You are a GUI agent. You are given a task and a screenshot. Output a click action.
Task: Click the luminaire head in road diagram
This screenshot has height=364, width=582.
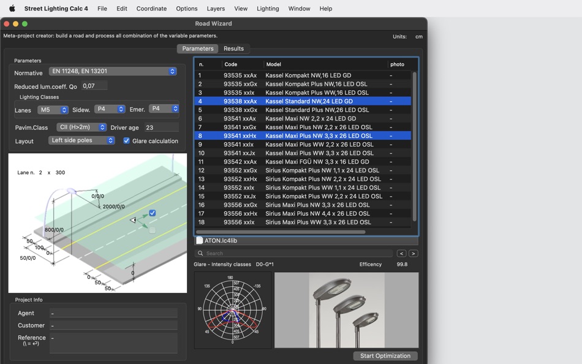tap(71, 191)
